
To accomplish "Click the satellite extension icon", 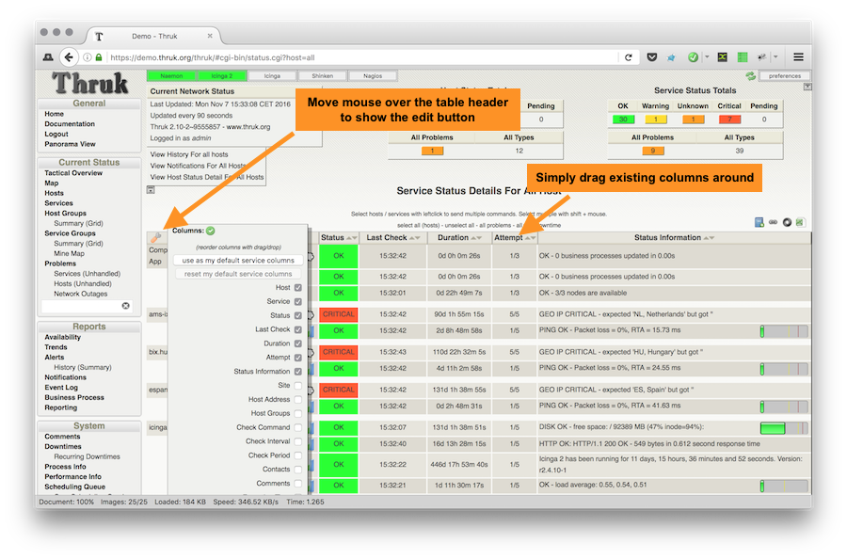I will pos(762,57).
